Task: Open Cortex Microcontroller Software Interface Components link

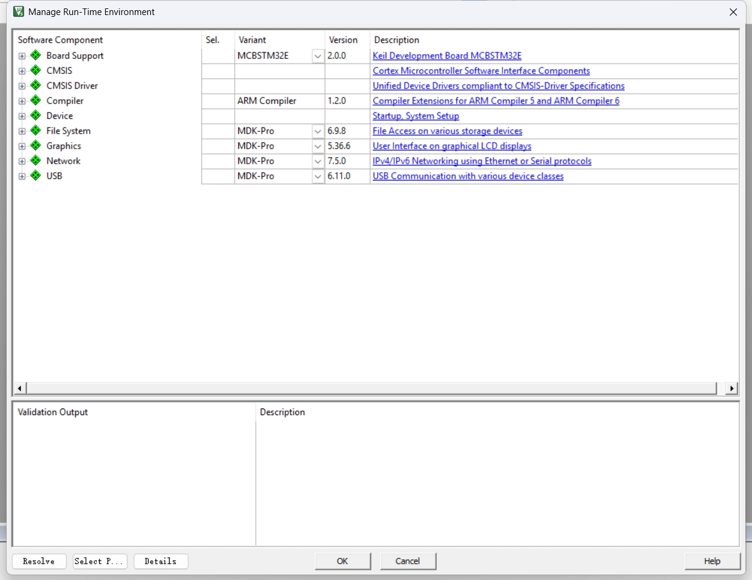Action: 481,70
